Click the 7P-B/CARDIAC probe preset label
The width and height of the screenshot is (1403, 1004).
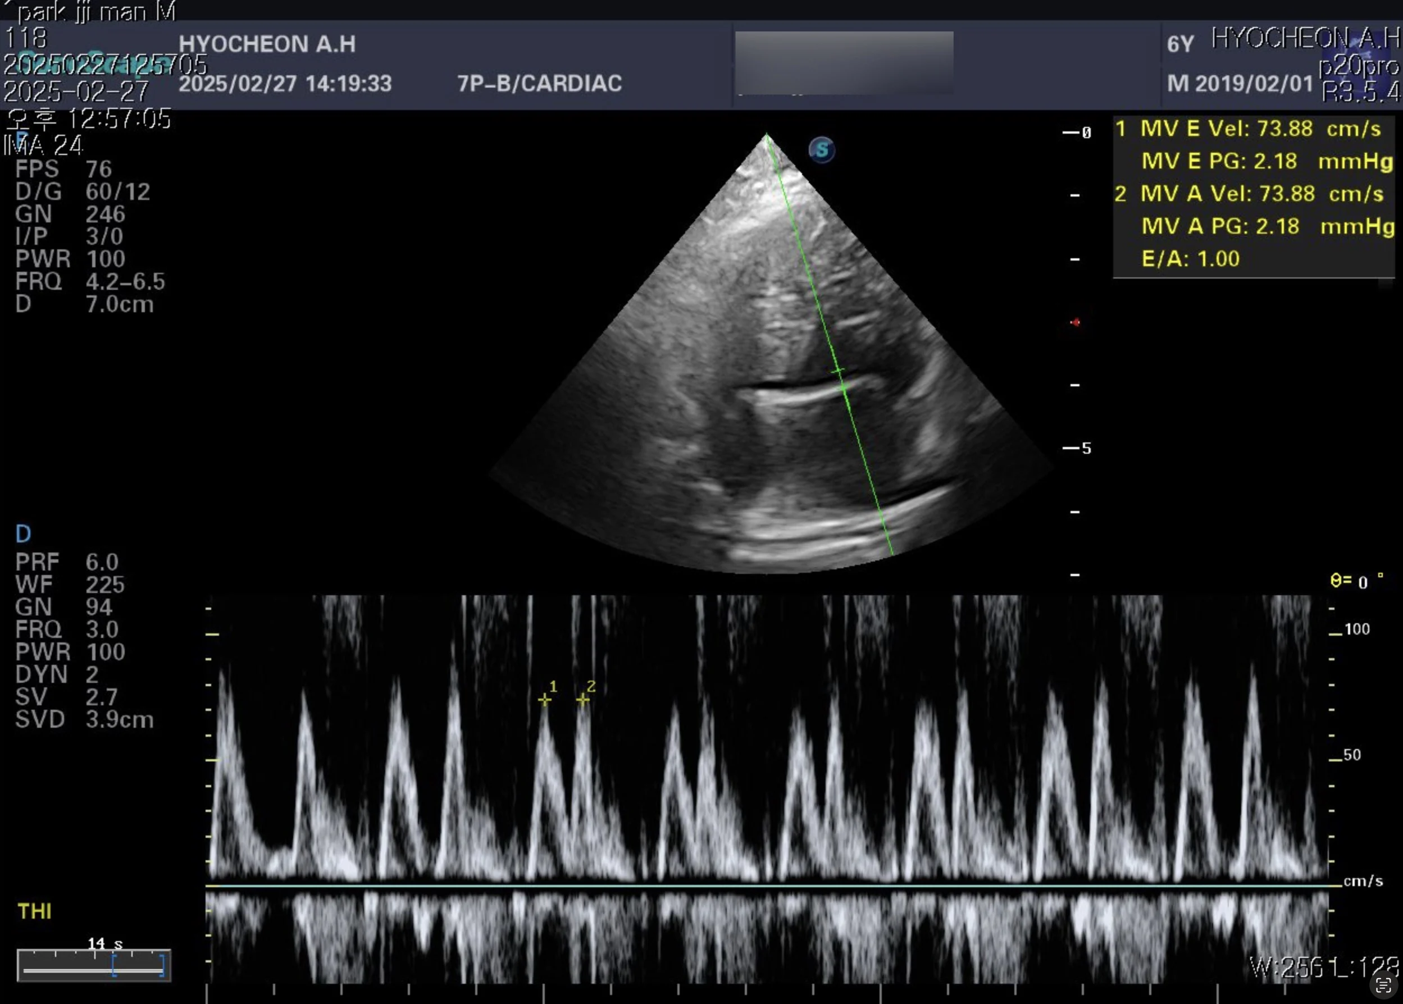(539, 84)
